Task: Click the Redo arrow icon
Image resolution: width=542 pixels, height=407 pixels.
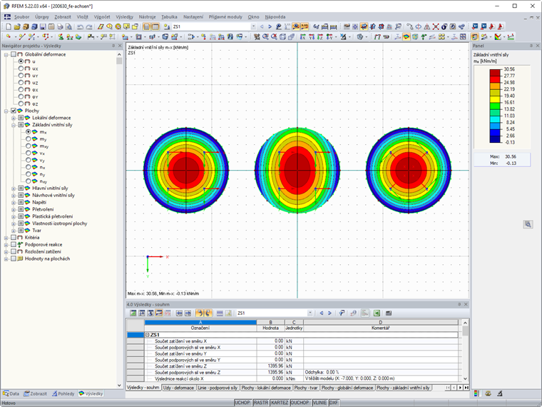Action: (89, 26)
